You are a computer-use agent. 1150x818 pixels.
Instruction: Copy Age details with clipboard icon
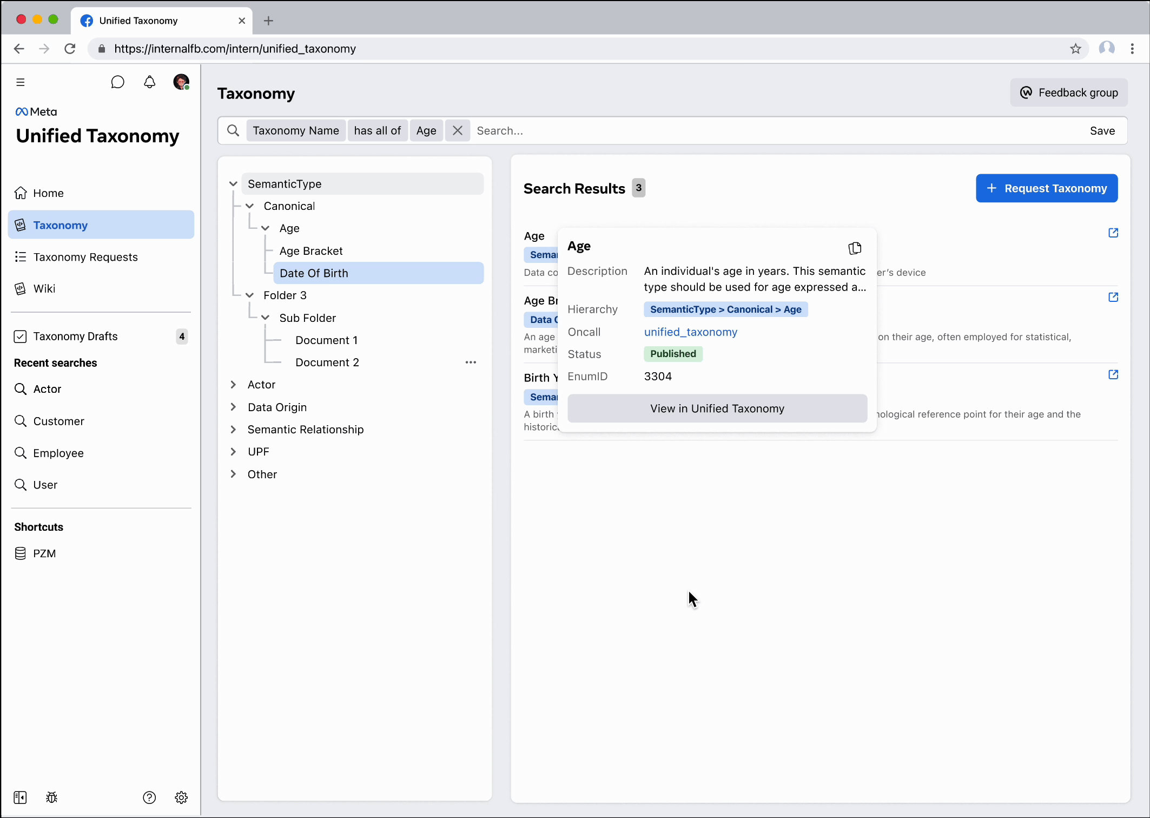pos(855,248)
